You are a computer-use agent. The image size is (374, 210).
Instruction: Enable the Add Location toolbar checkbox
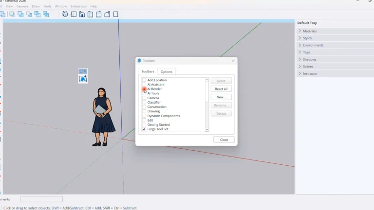[x=144, y=80]
